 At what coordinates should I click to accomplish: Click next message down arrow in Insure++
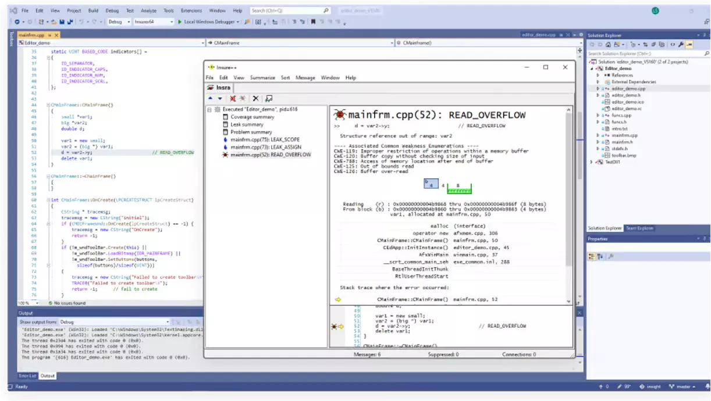tap(220, 99)
